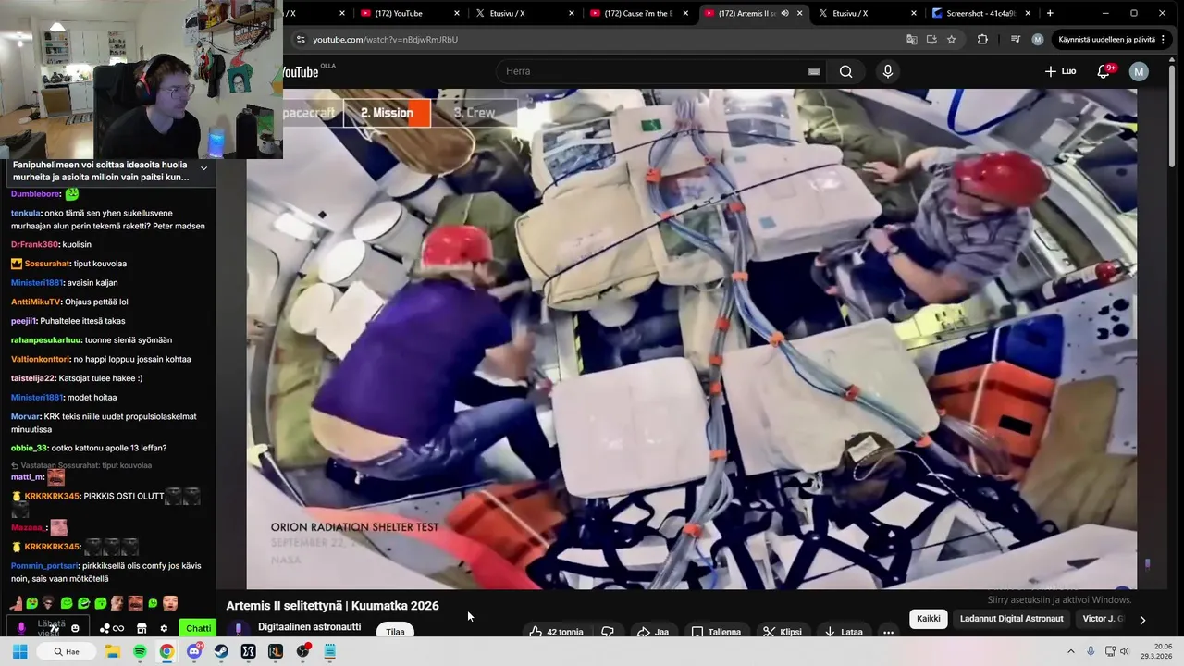Open File Explorer from taskbar

112,652
